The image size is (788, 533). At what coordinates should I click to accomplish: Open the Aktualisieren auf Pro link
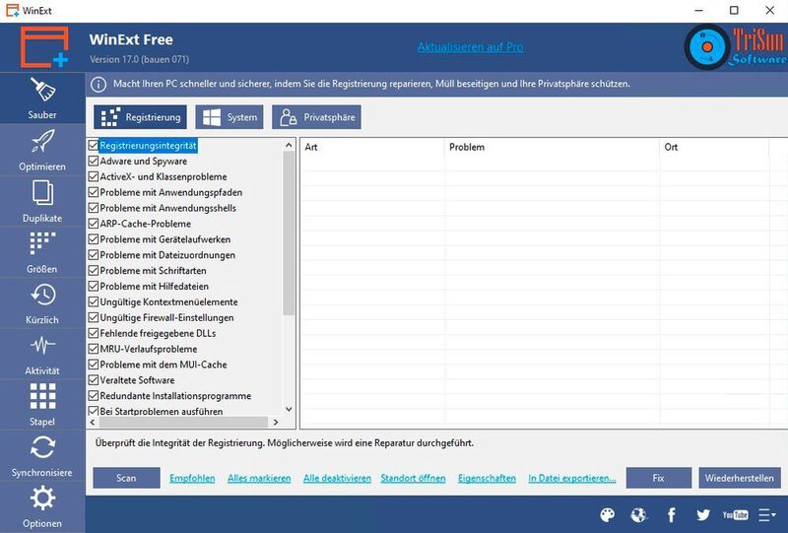click(471, 47)
